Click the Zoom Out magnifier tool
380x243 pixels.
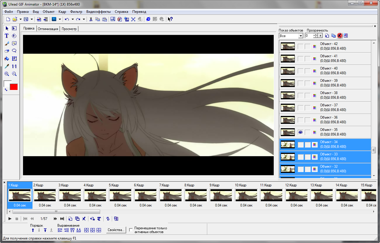point(14,74)
